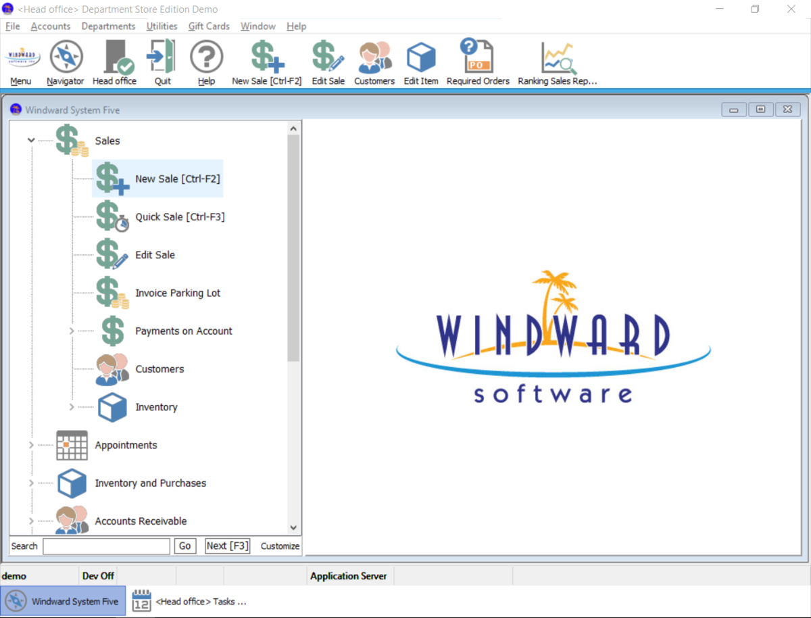Screen dimensions: 811x618
Task: Expand the Payments on Account branch
Action: click(70, 331)
